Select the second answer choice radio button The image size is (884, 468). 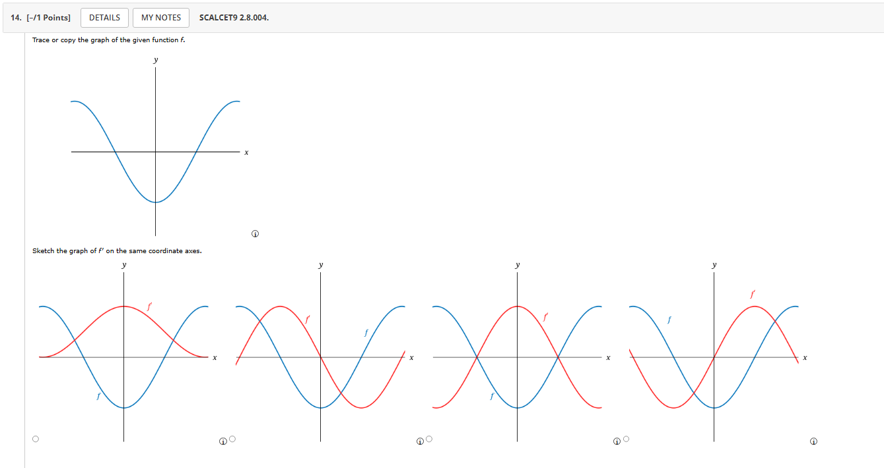click(232, 438)
